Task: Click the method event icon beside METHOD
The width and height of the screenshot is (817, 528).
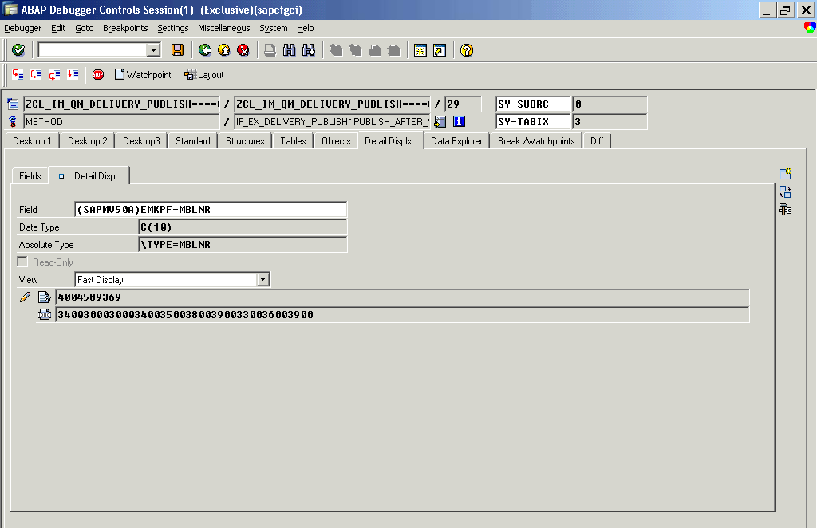Action: click(x=13, y=121)
